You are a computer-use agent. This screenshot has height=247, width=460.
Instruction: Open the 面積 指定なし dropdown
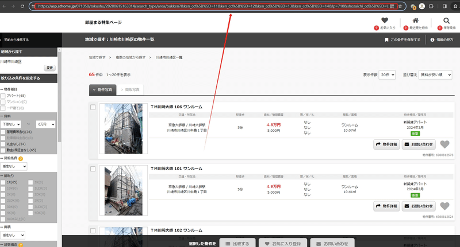point(13,235)
